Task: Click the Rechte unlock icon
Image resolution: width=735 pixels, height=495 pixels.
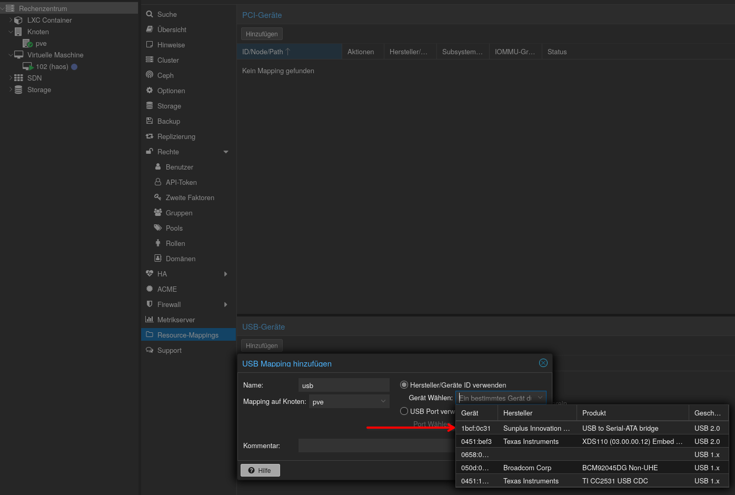Action: (x=150, y=152)
